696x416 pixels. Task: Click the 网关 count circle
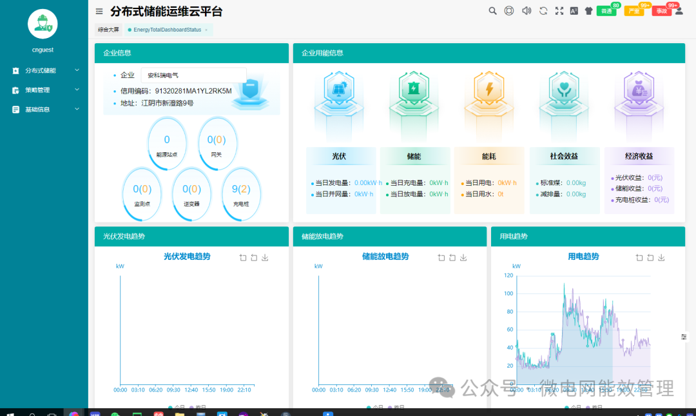[217, 143]
